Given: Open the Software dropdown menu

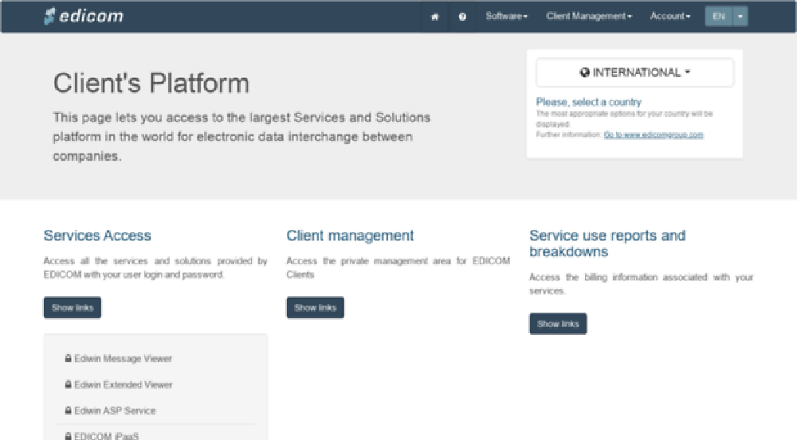Looking at the screenshot, I should [x=506, y=17].
